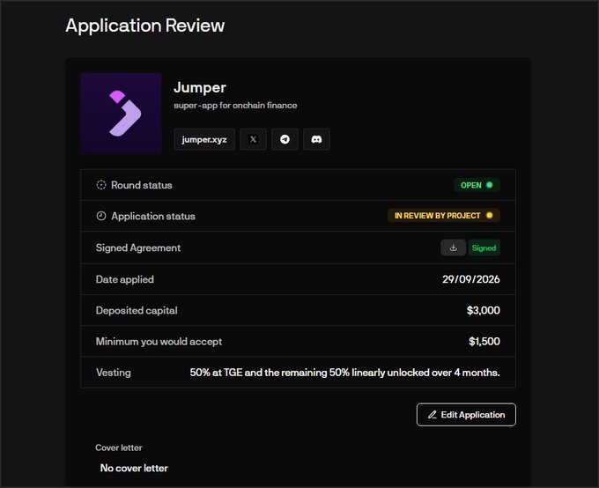This screenshot has width=599, height=488.
Task: Click the Round status label
Action: coord(142,185)
